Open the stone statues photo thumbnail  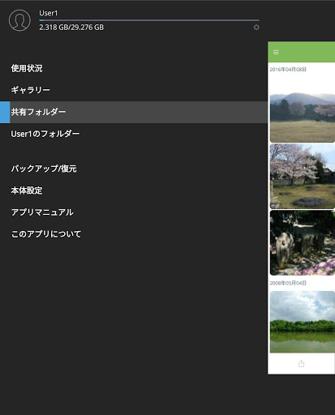click(x=303, y=243)
